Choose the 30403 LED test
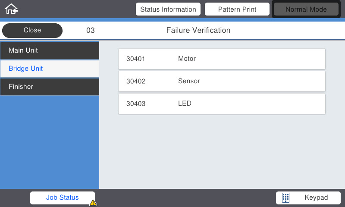 [222, 103]
